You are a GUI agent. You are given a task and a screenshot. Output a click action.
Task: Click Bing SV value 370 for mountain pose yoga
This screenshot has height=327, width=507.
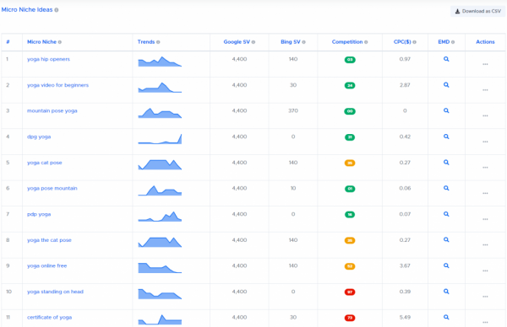coord(293,110)
